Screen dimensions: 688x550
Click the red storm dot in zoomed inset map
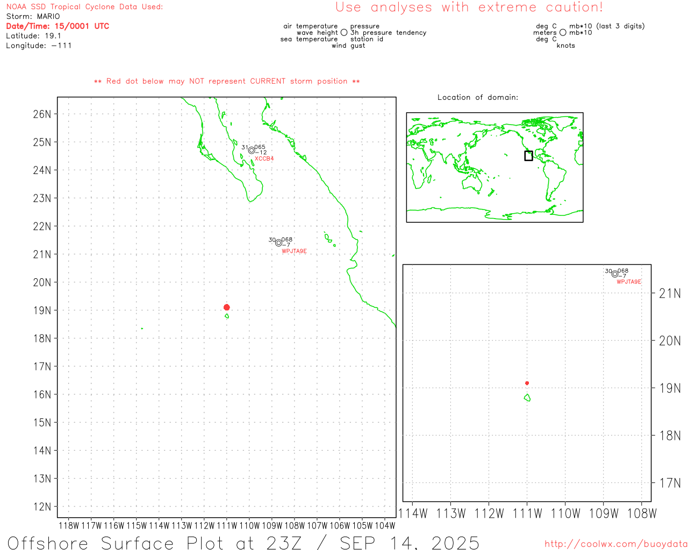527,383
